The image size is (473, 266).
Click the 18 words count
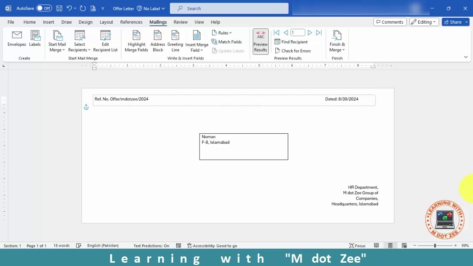pyautogui.click(x=61, y=246)
